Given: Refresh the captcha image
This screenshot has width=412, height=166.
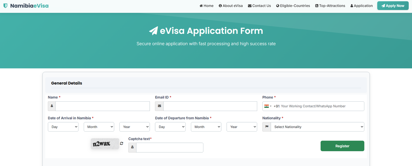Looking at the screenshot, I should click(122, 143).
